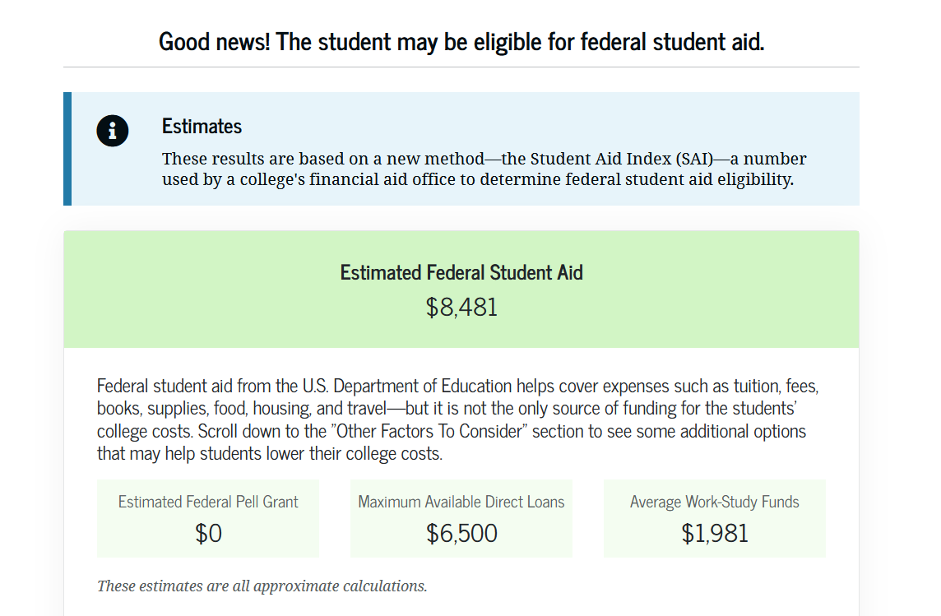Click the info icon beside Estimates
The width and height of the screenshot is (941, 616).
point(113,131)
